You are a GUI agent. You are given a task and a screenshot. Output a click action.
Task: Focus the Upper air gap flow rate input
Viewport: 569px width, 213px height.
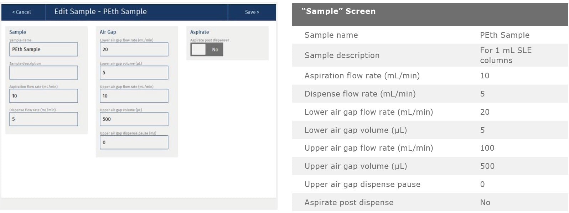134,96
